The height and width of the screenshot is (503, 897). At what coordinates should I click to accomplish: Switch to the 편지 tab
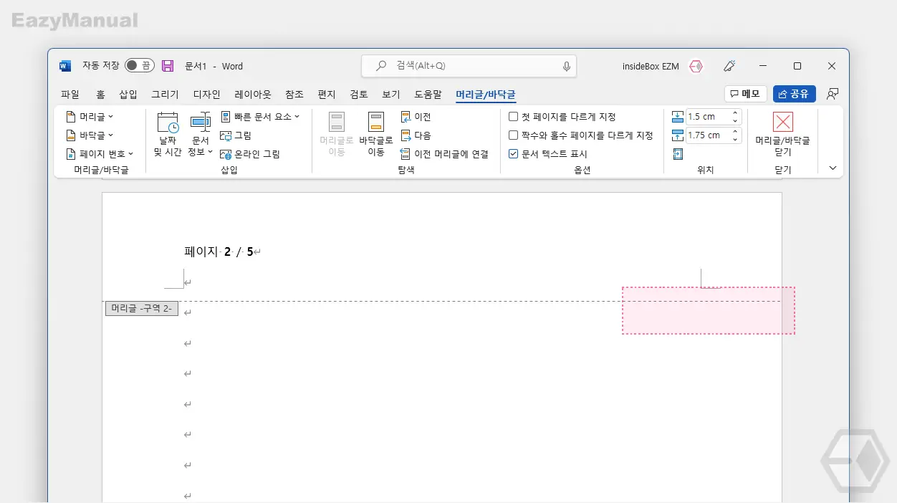(x=327, y=94)
